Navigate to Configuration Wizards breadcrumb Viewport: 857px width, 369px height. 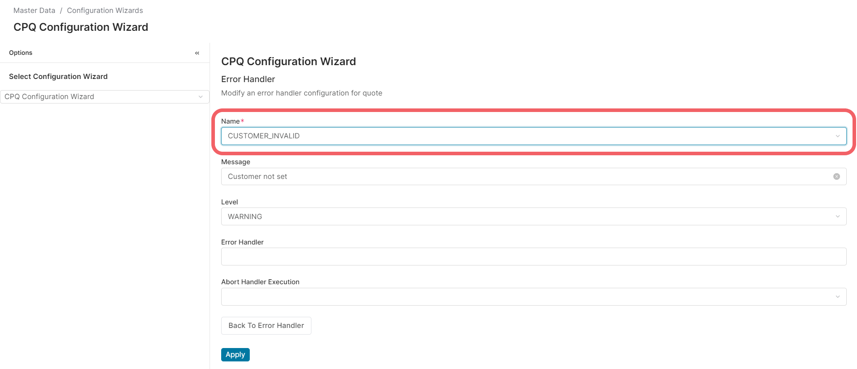pyautogui.click(x=105, y=10)
